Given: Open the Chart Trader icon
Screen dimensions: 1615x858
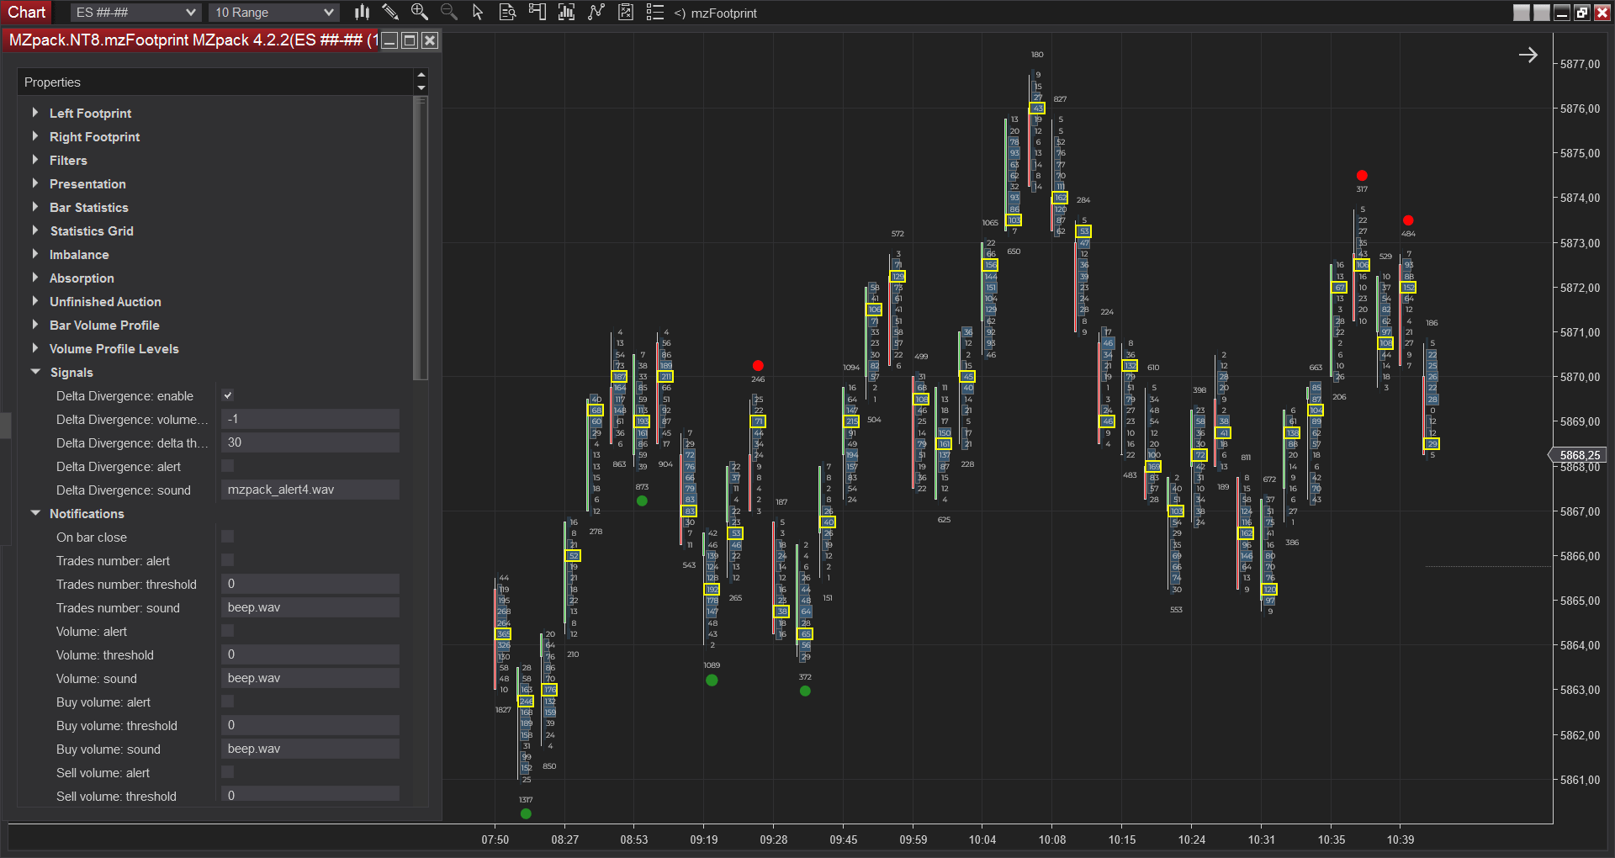Looking at the screenshot, I should point(537,13).
